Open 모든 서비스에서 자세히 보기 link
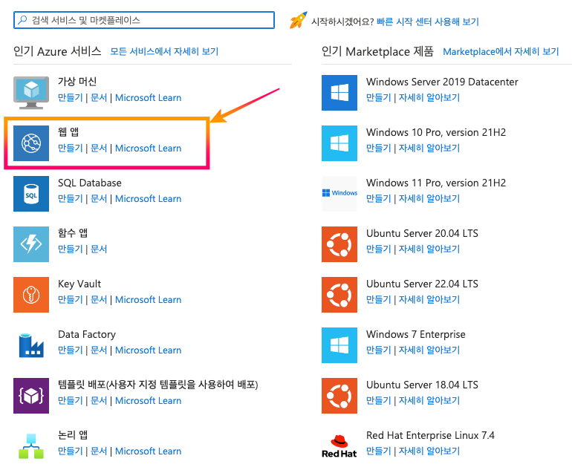 pyautogui.click(x=164, y=51)
